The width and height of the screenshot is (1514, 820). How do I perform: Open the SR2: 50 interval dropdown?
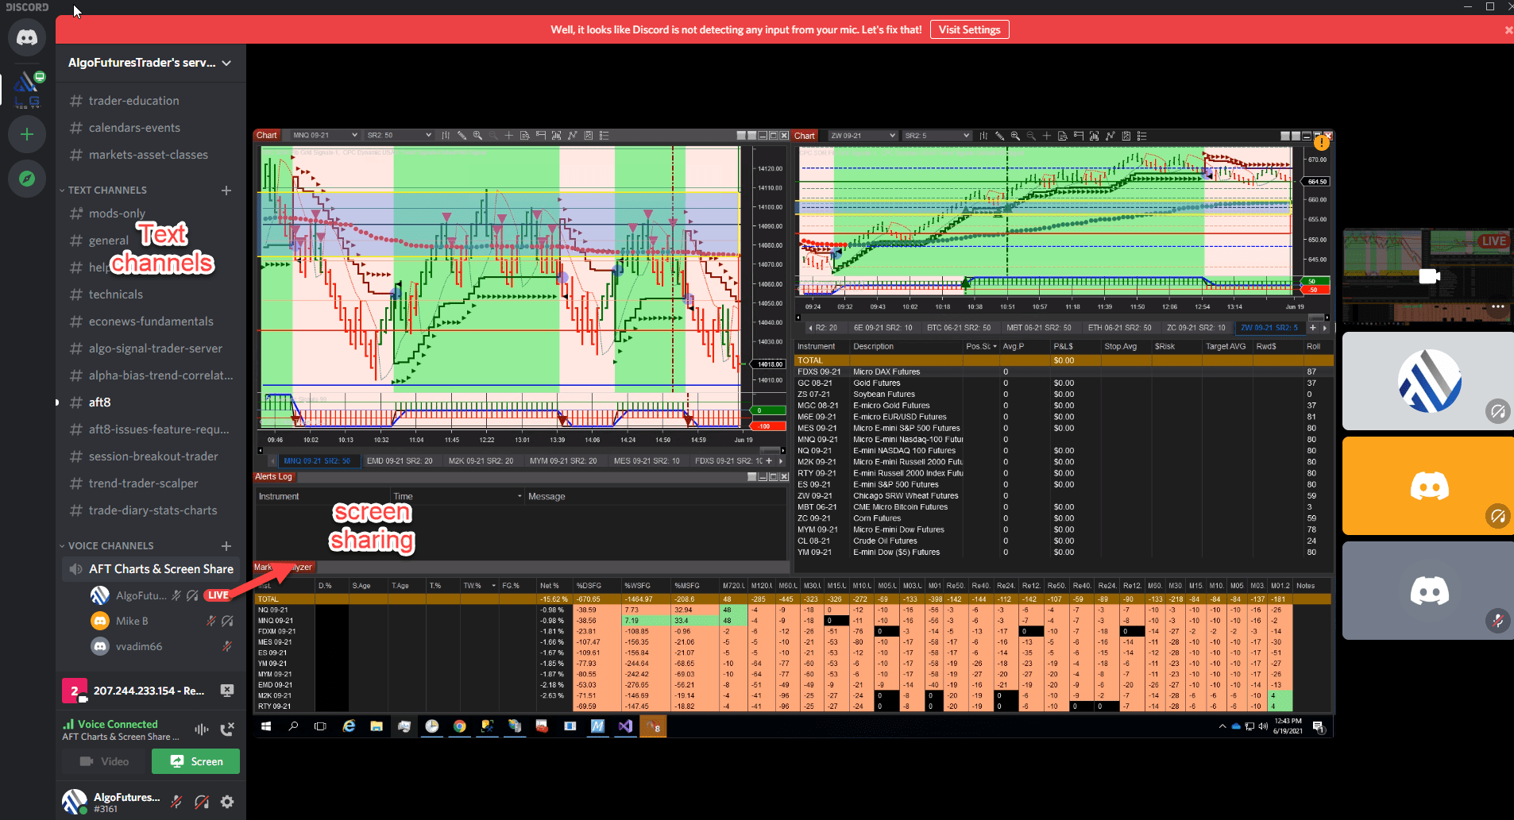[398, 136]
